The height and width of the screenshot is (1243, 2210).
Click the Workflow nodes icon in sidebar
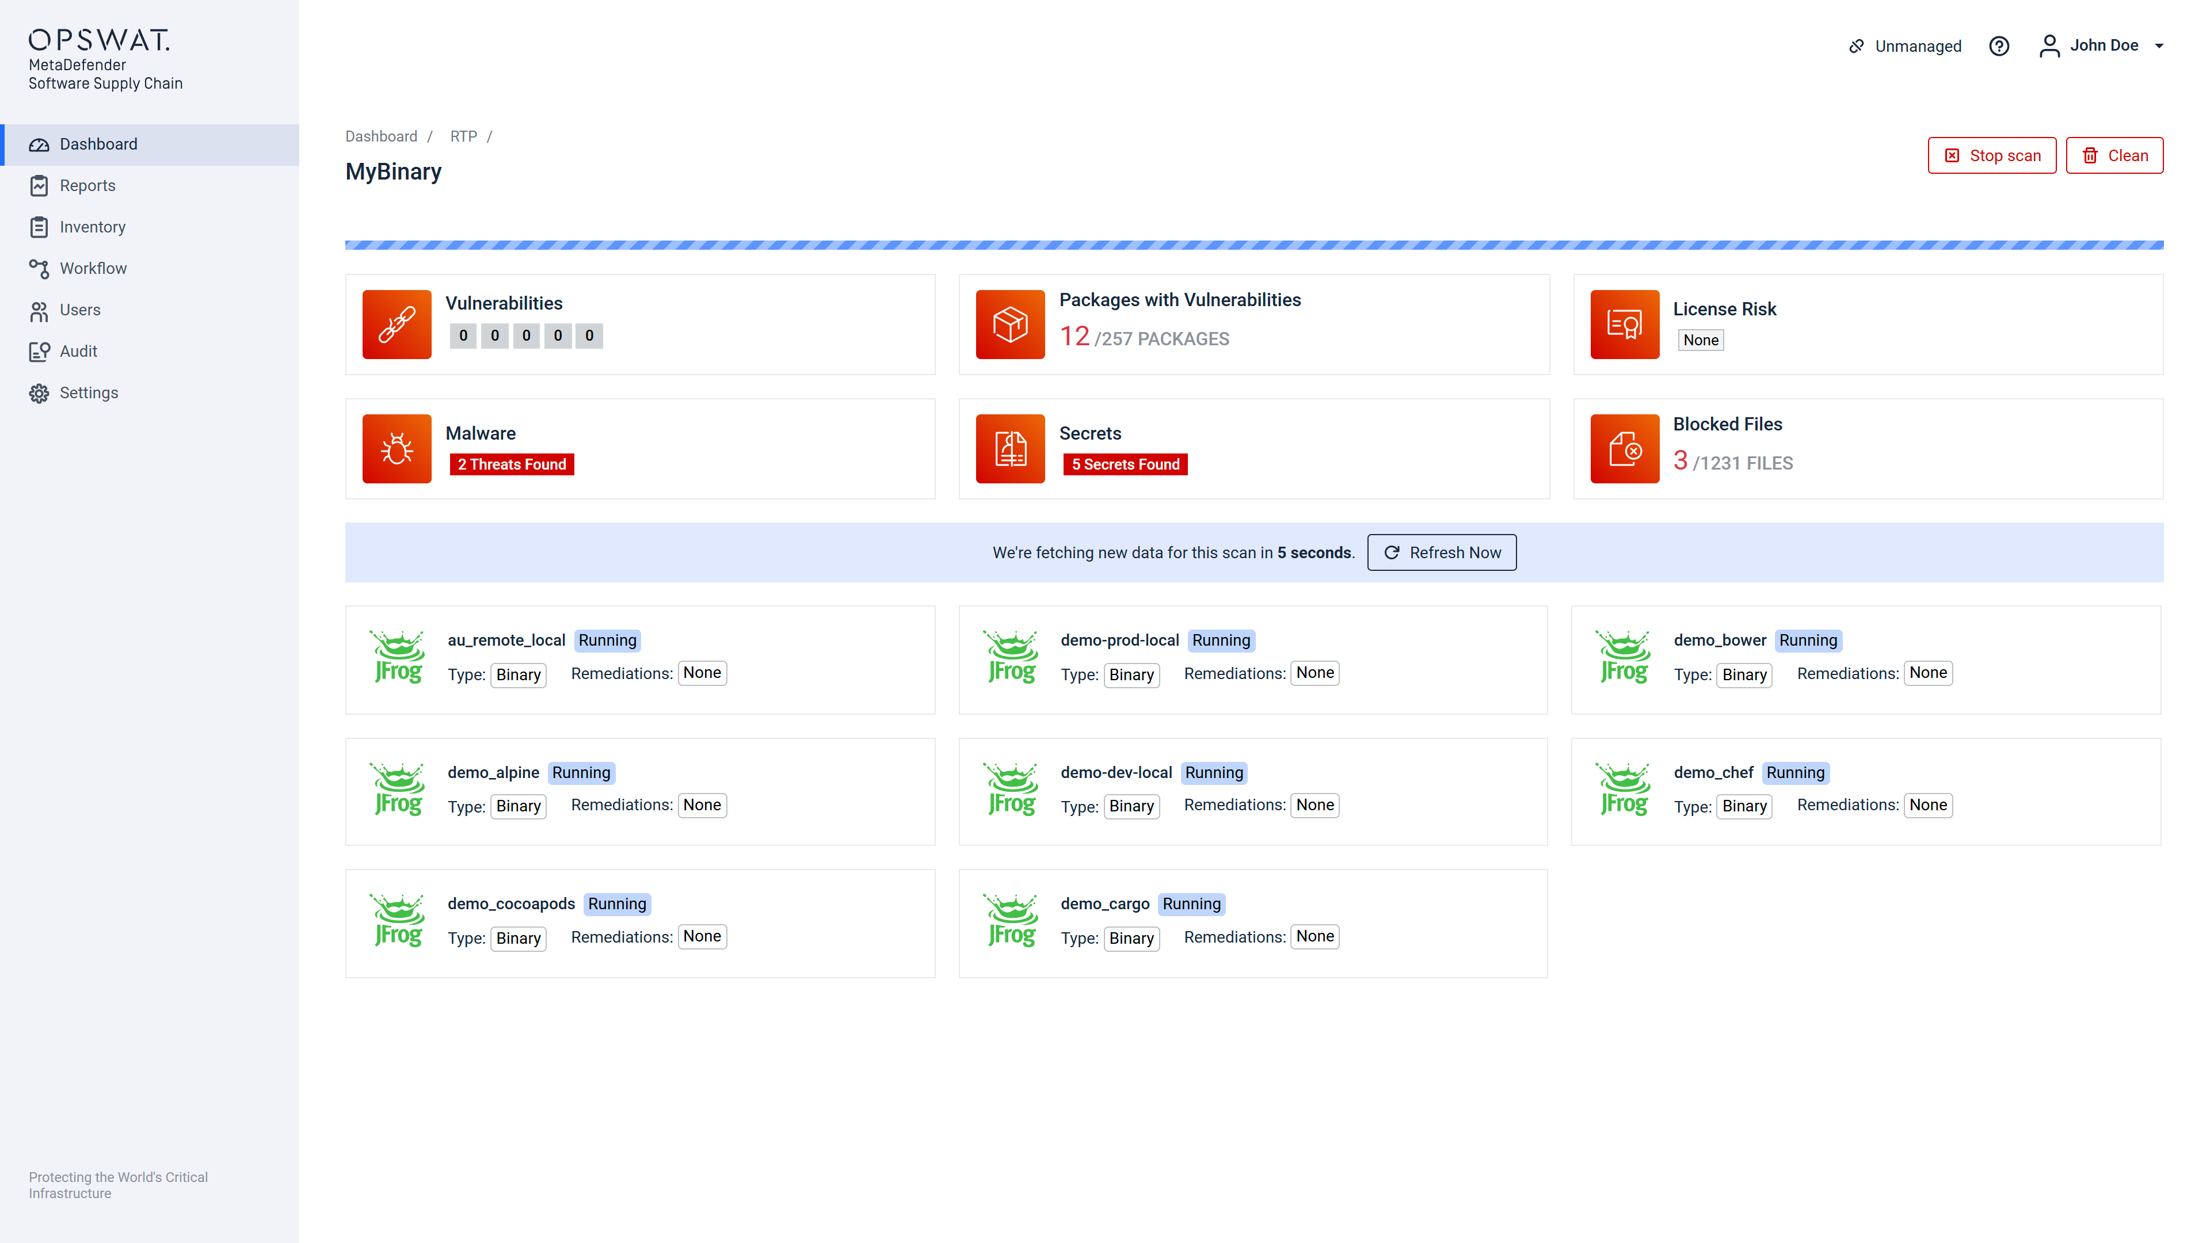(40, 269)
